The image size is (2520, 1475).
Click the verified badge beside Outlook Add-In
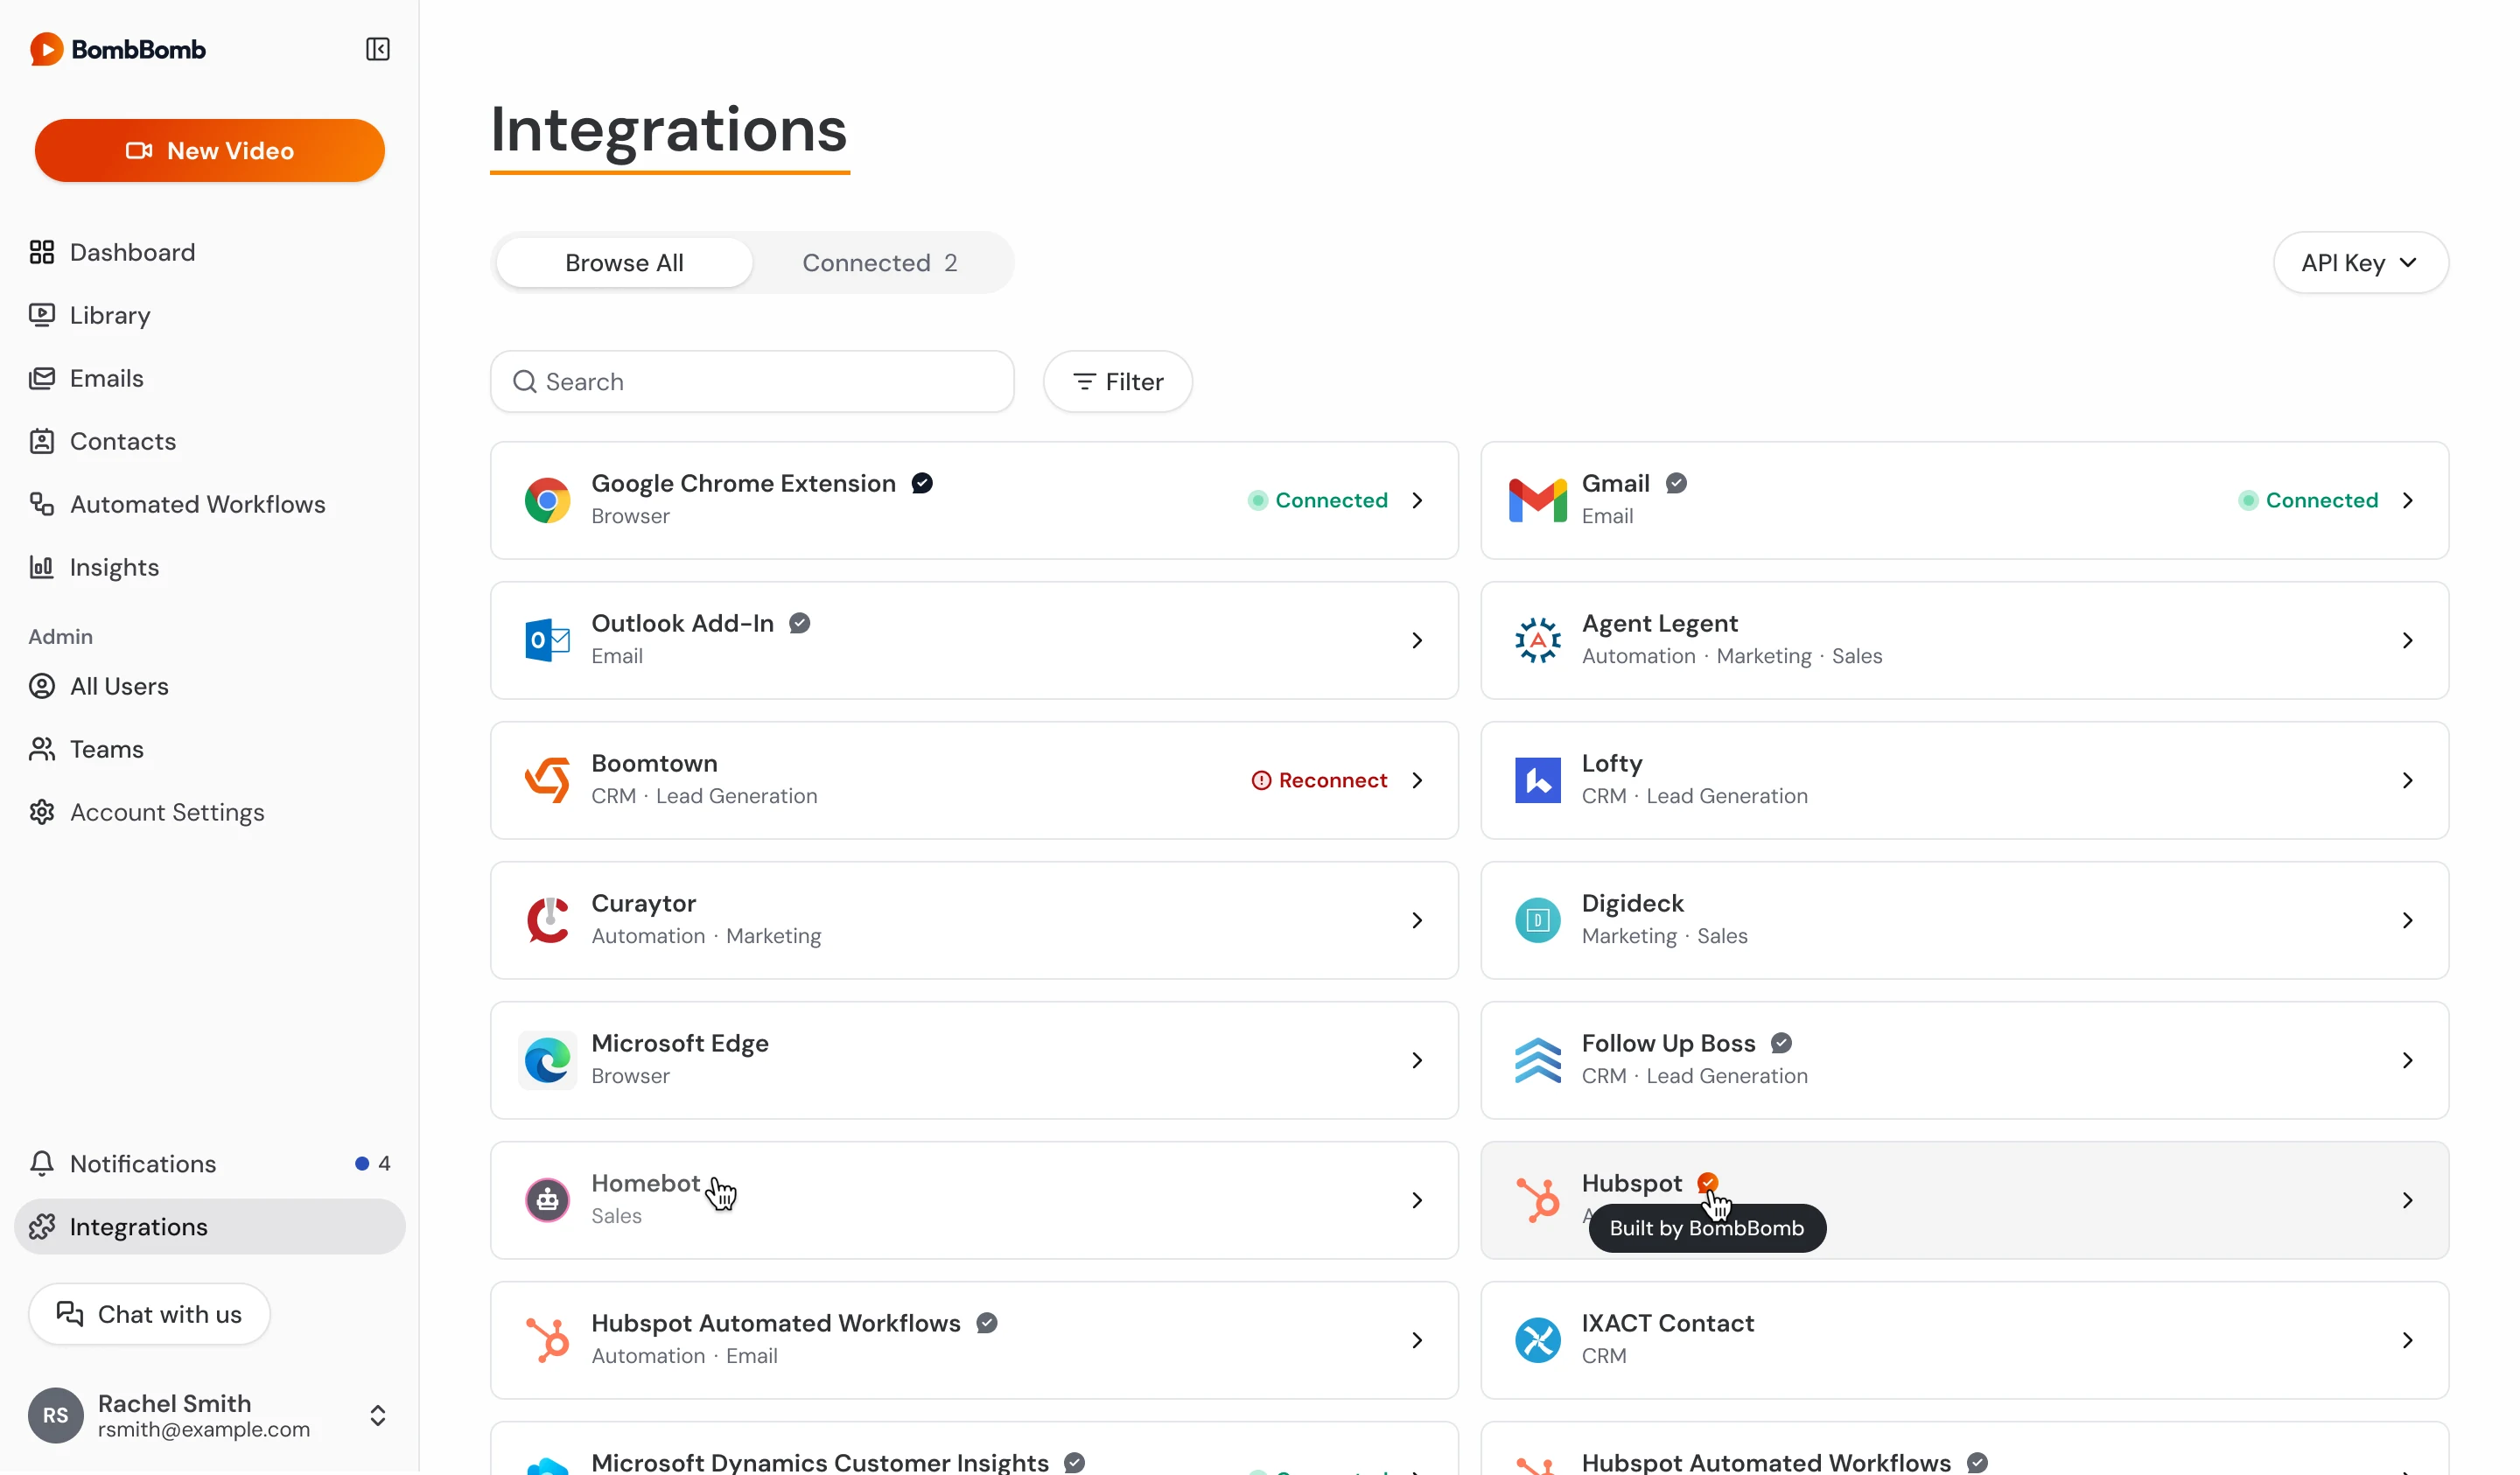(799, 623)
